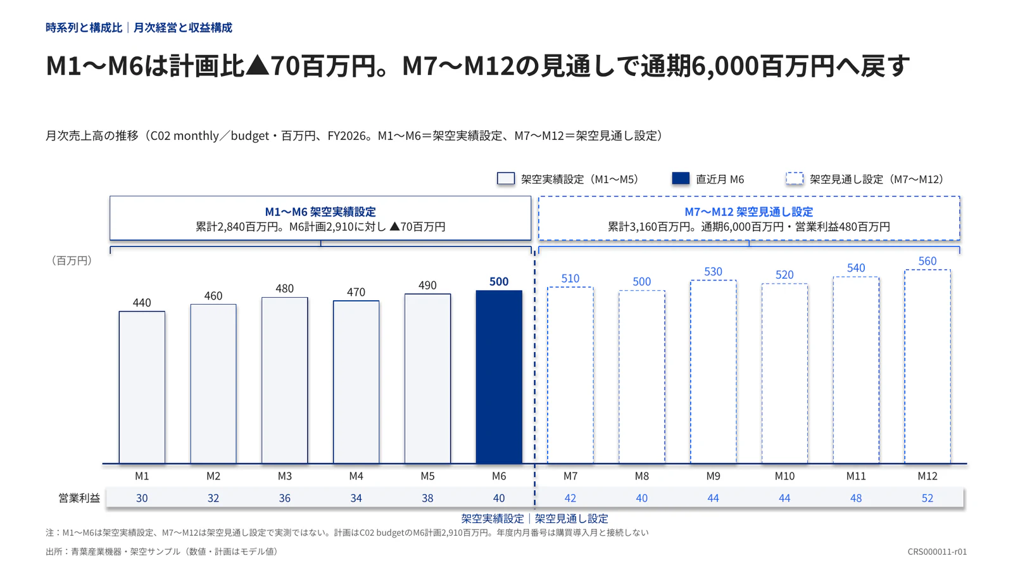
Task: Click the M1 bar labeled 440
Action: pyautogui.click(x=142, y=388)
